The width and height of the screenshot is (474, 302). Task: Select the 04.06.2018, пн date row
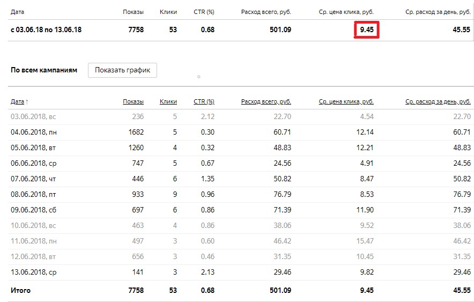pyautogui.click(x=241, y=132)
